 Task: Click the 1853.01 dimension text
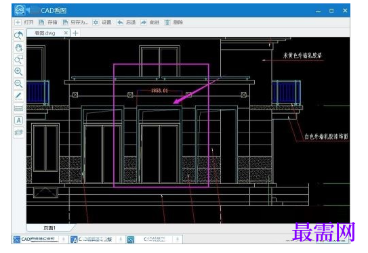pos(159,91)
